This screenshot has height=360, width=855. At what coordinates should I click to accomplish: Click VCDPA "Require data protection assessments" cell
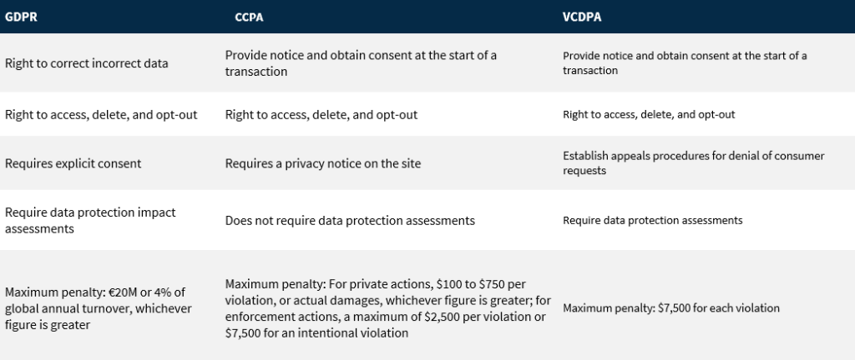pyautogui.click(x=653, y=220)
